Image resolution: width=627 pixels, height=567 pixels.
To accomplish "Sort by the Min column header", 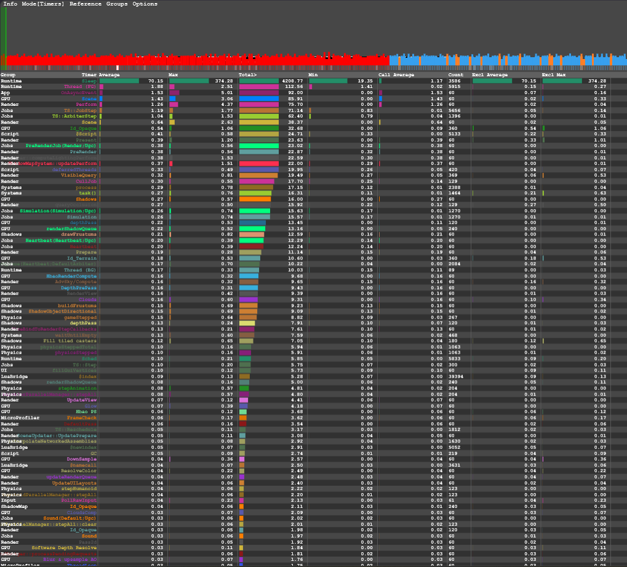I will [x=313, y=75].
